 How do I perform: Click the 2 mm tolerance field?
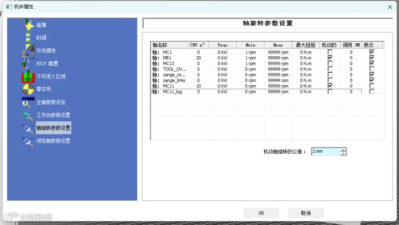(x=326, y=152)
